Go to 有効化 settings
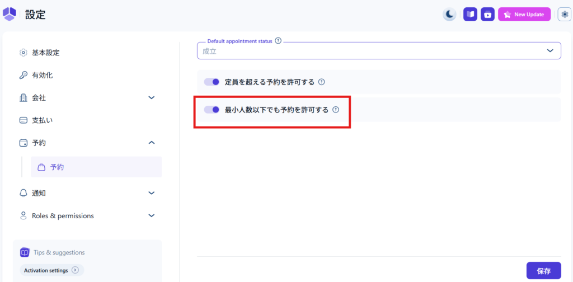Image resolution: width=573 pixels, height=282 pixels. (42, 75)
